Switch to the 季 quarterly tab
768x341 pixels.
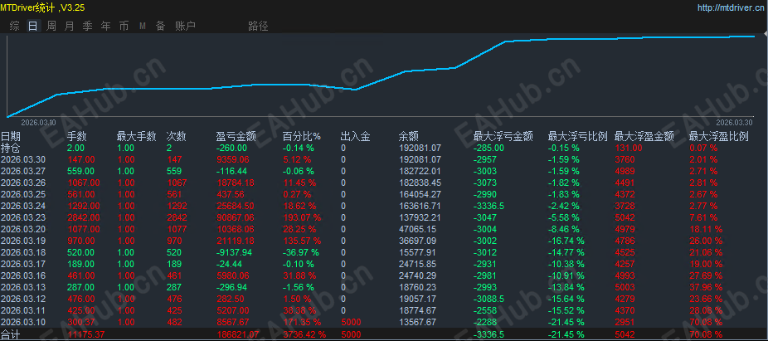click(88, 26)
